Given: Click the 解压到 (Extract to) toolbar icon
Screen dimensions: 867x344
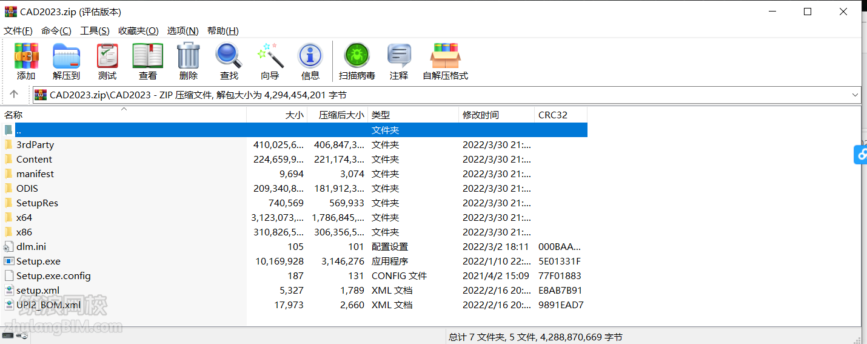Looking at the screenshot, I should pos(66,56).
